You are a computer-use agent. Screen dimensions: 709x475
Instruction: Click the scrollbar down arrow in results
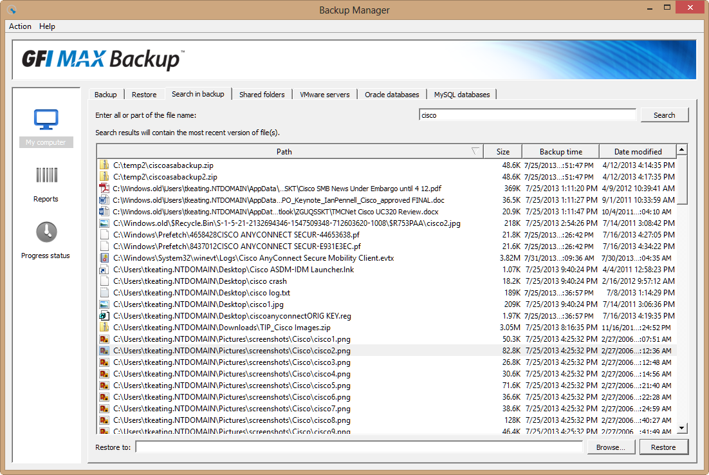click(681, 428)
